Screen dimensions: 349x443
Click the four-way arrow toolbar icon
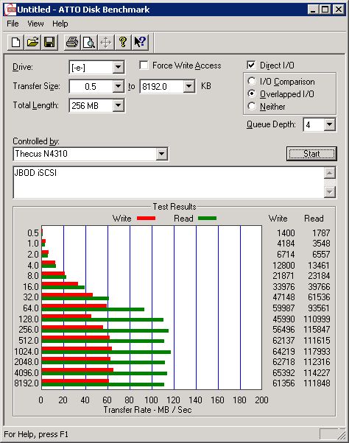tap(106, 43)
